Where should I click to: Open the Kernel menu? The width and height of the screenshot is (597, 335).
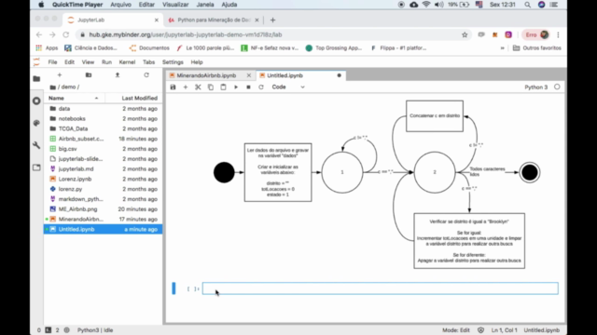127,62
